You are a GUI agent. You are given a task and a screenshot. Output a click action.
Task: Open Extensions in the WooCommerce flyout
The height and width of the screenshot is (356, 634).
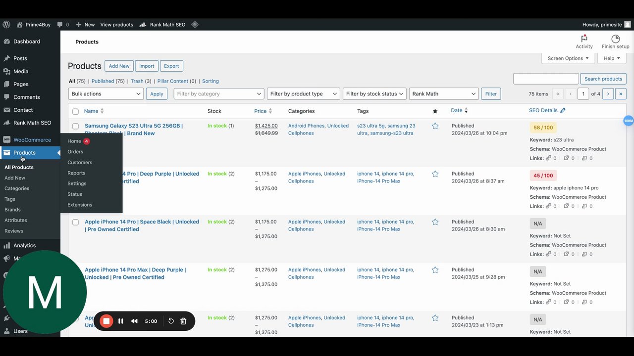[80, 205]
